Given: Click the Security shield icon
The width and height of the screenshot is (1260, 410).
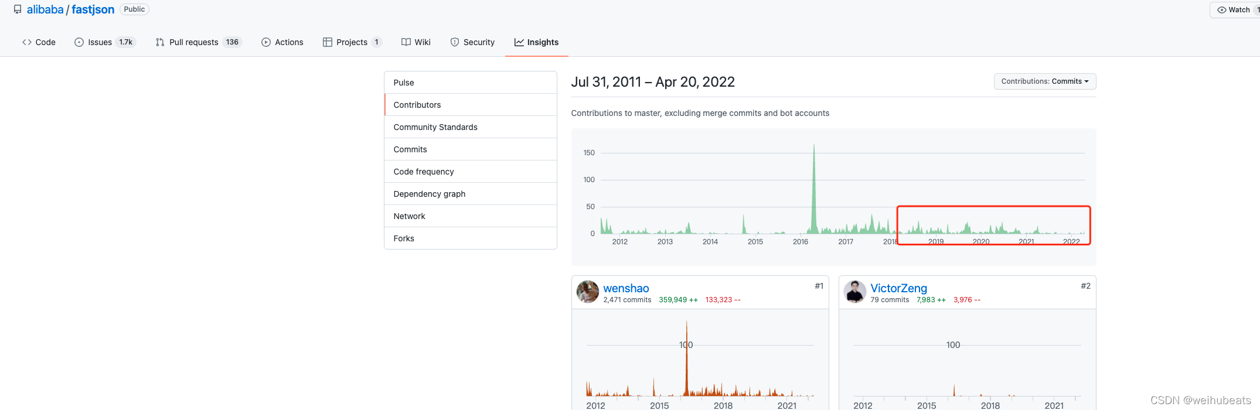Looking at the screenshot, I should pyautogui.click(x=455, y=42).
